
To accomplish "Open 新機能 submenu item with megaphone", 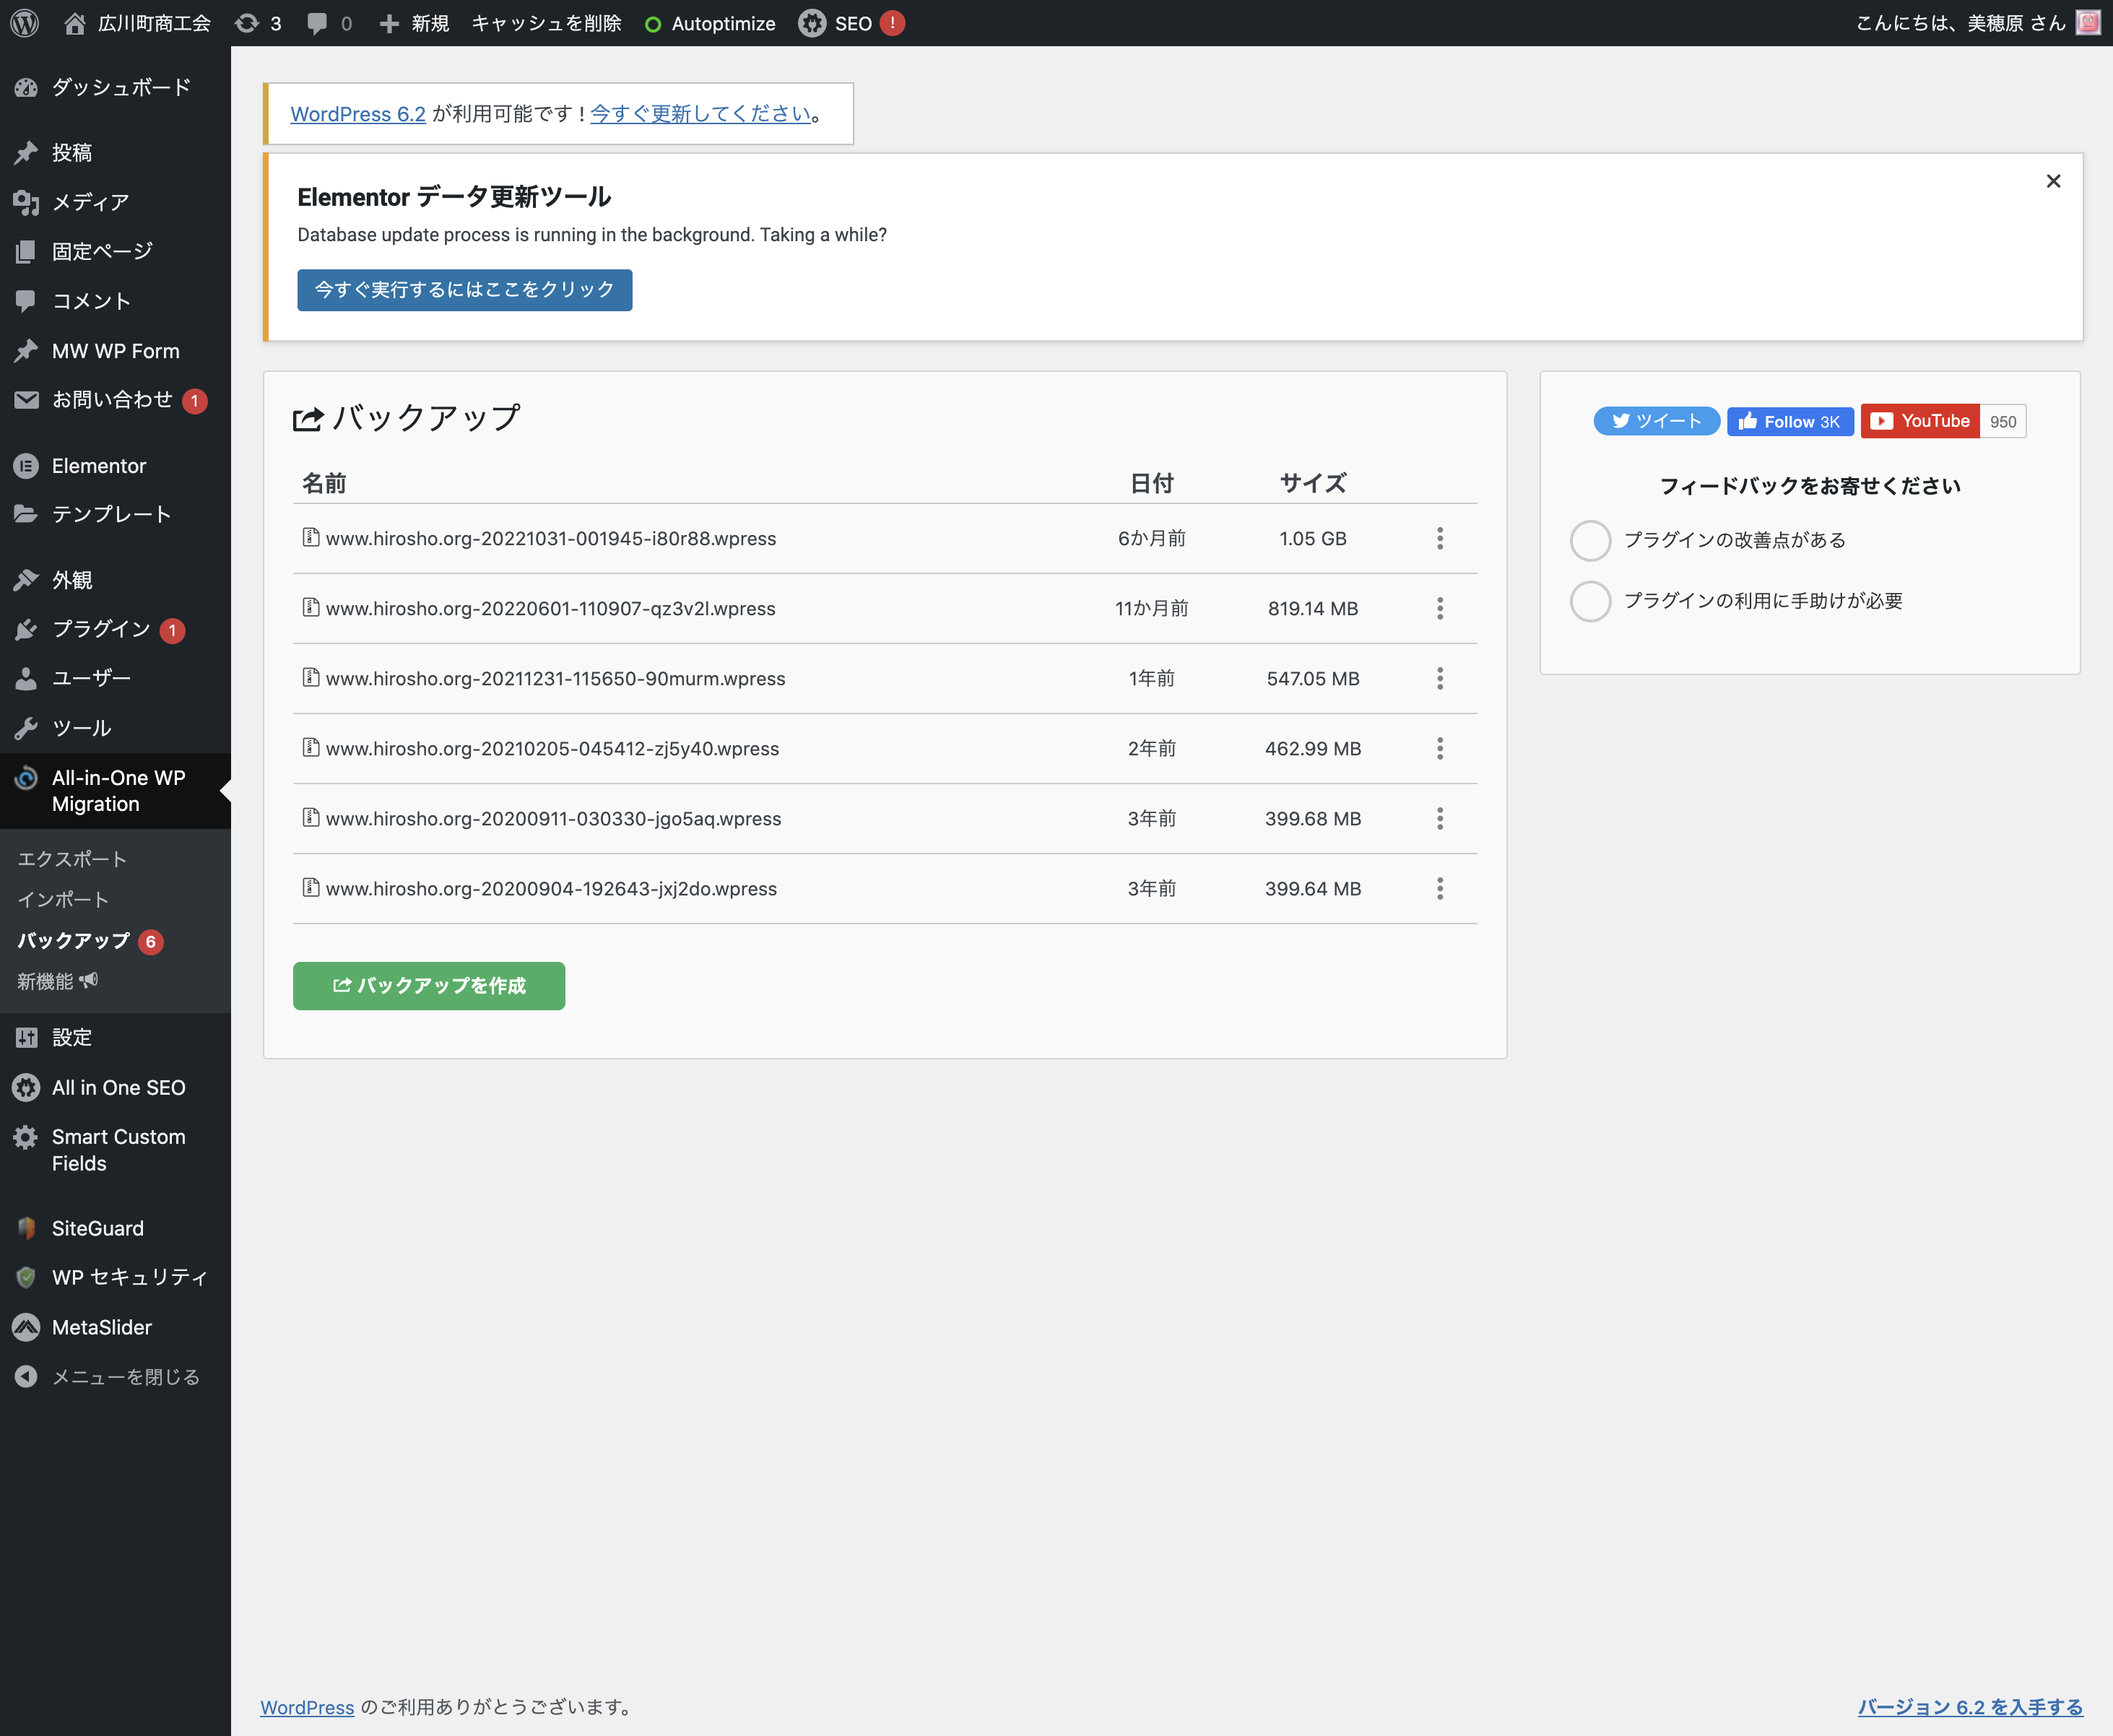I will click(x=57, y=981).
